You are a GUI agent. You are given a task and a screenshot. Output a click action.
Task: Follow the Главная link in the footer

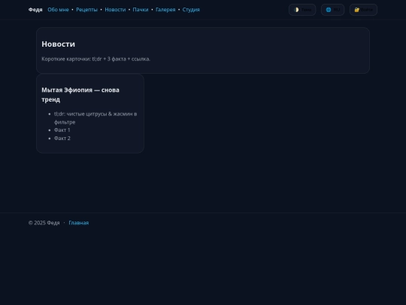click(x=79, y=223)
